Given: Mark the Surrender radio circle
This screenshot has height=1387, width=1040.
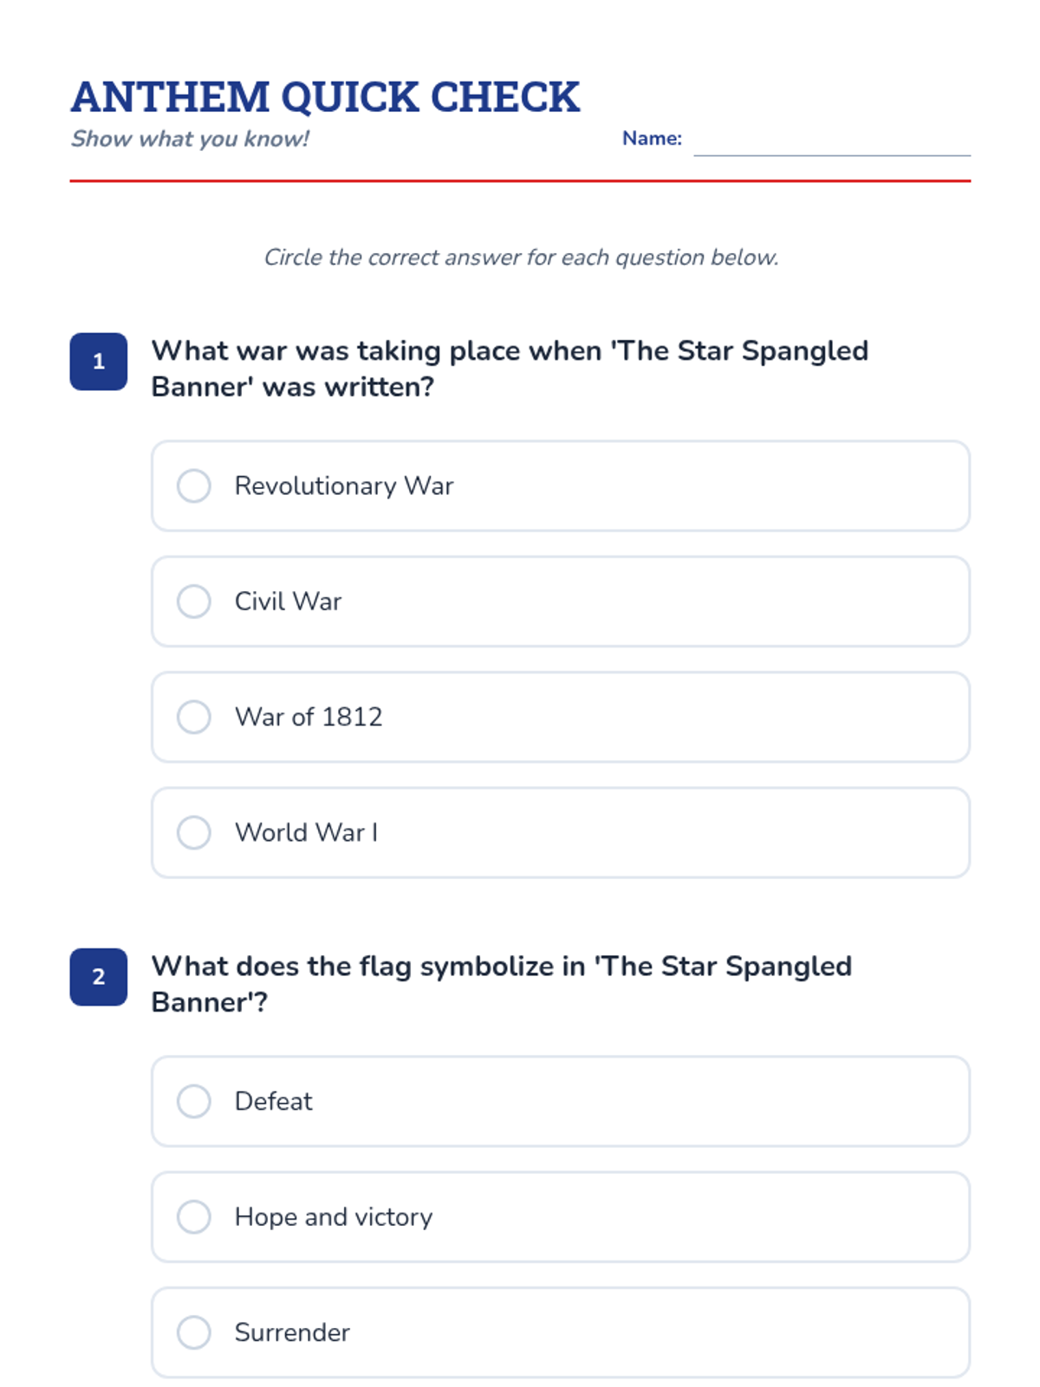Looking at the screenshot, I should tap(194, 1332).
